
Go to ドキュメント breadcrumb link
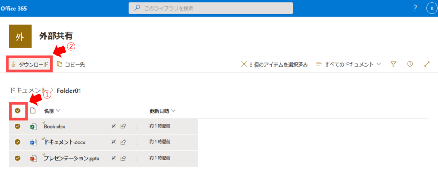point(27,90)
